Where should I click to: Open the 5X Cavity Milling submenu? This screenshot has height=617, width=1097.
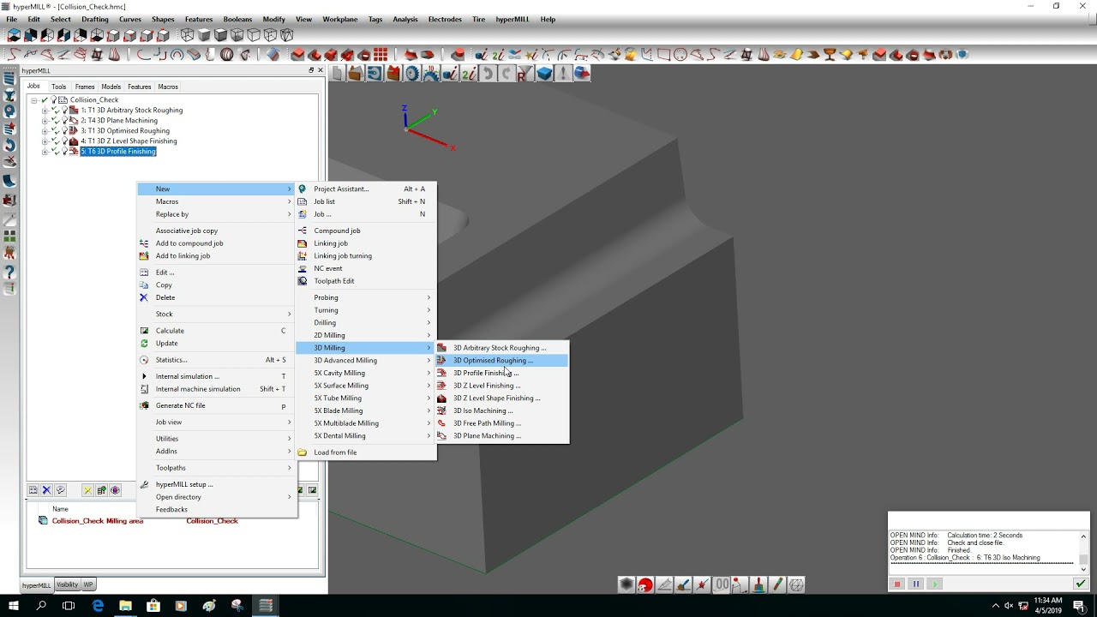click(366, 373)
